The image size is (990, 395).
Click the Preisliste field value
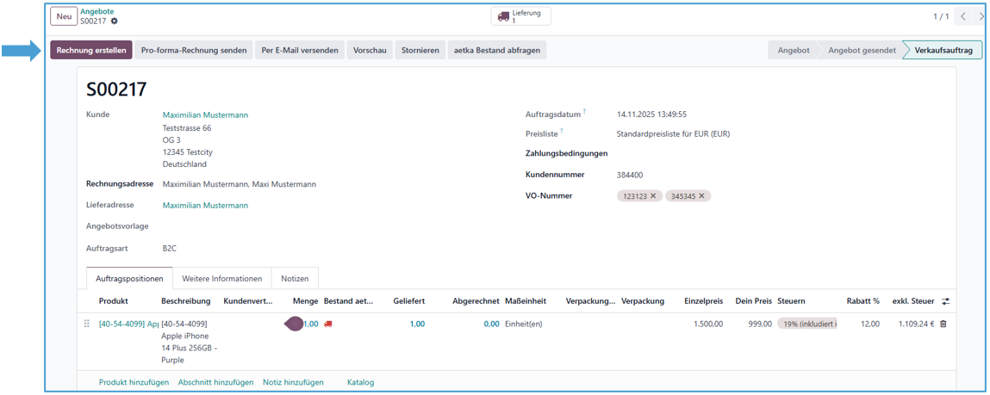673,133
